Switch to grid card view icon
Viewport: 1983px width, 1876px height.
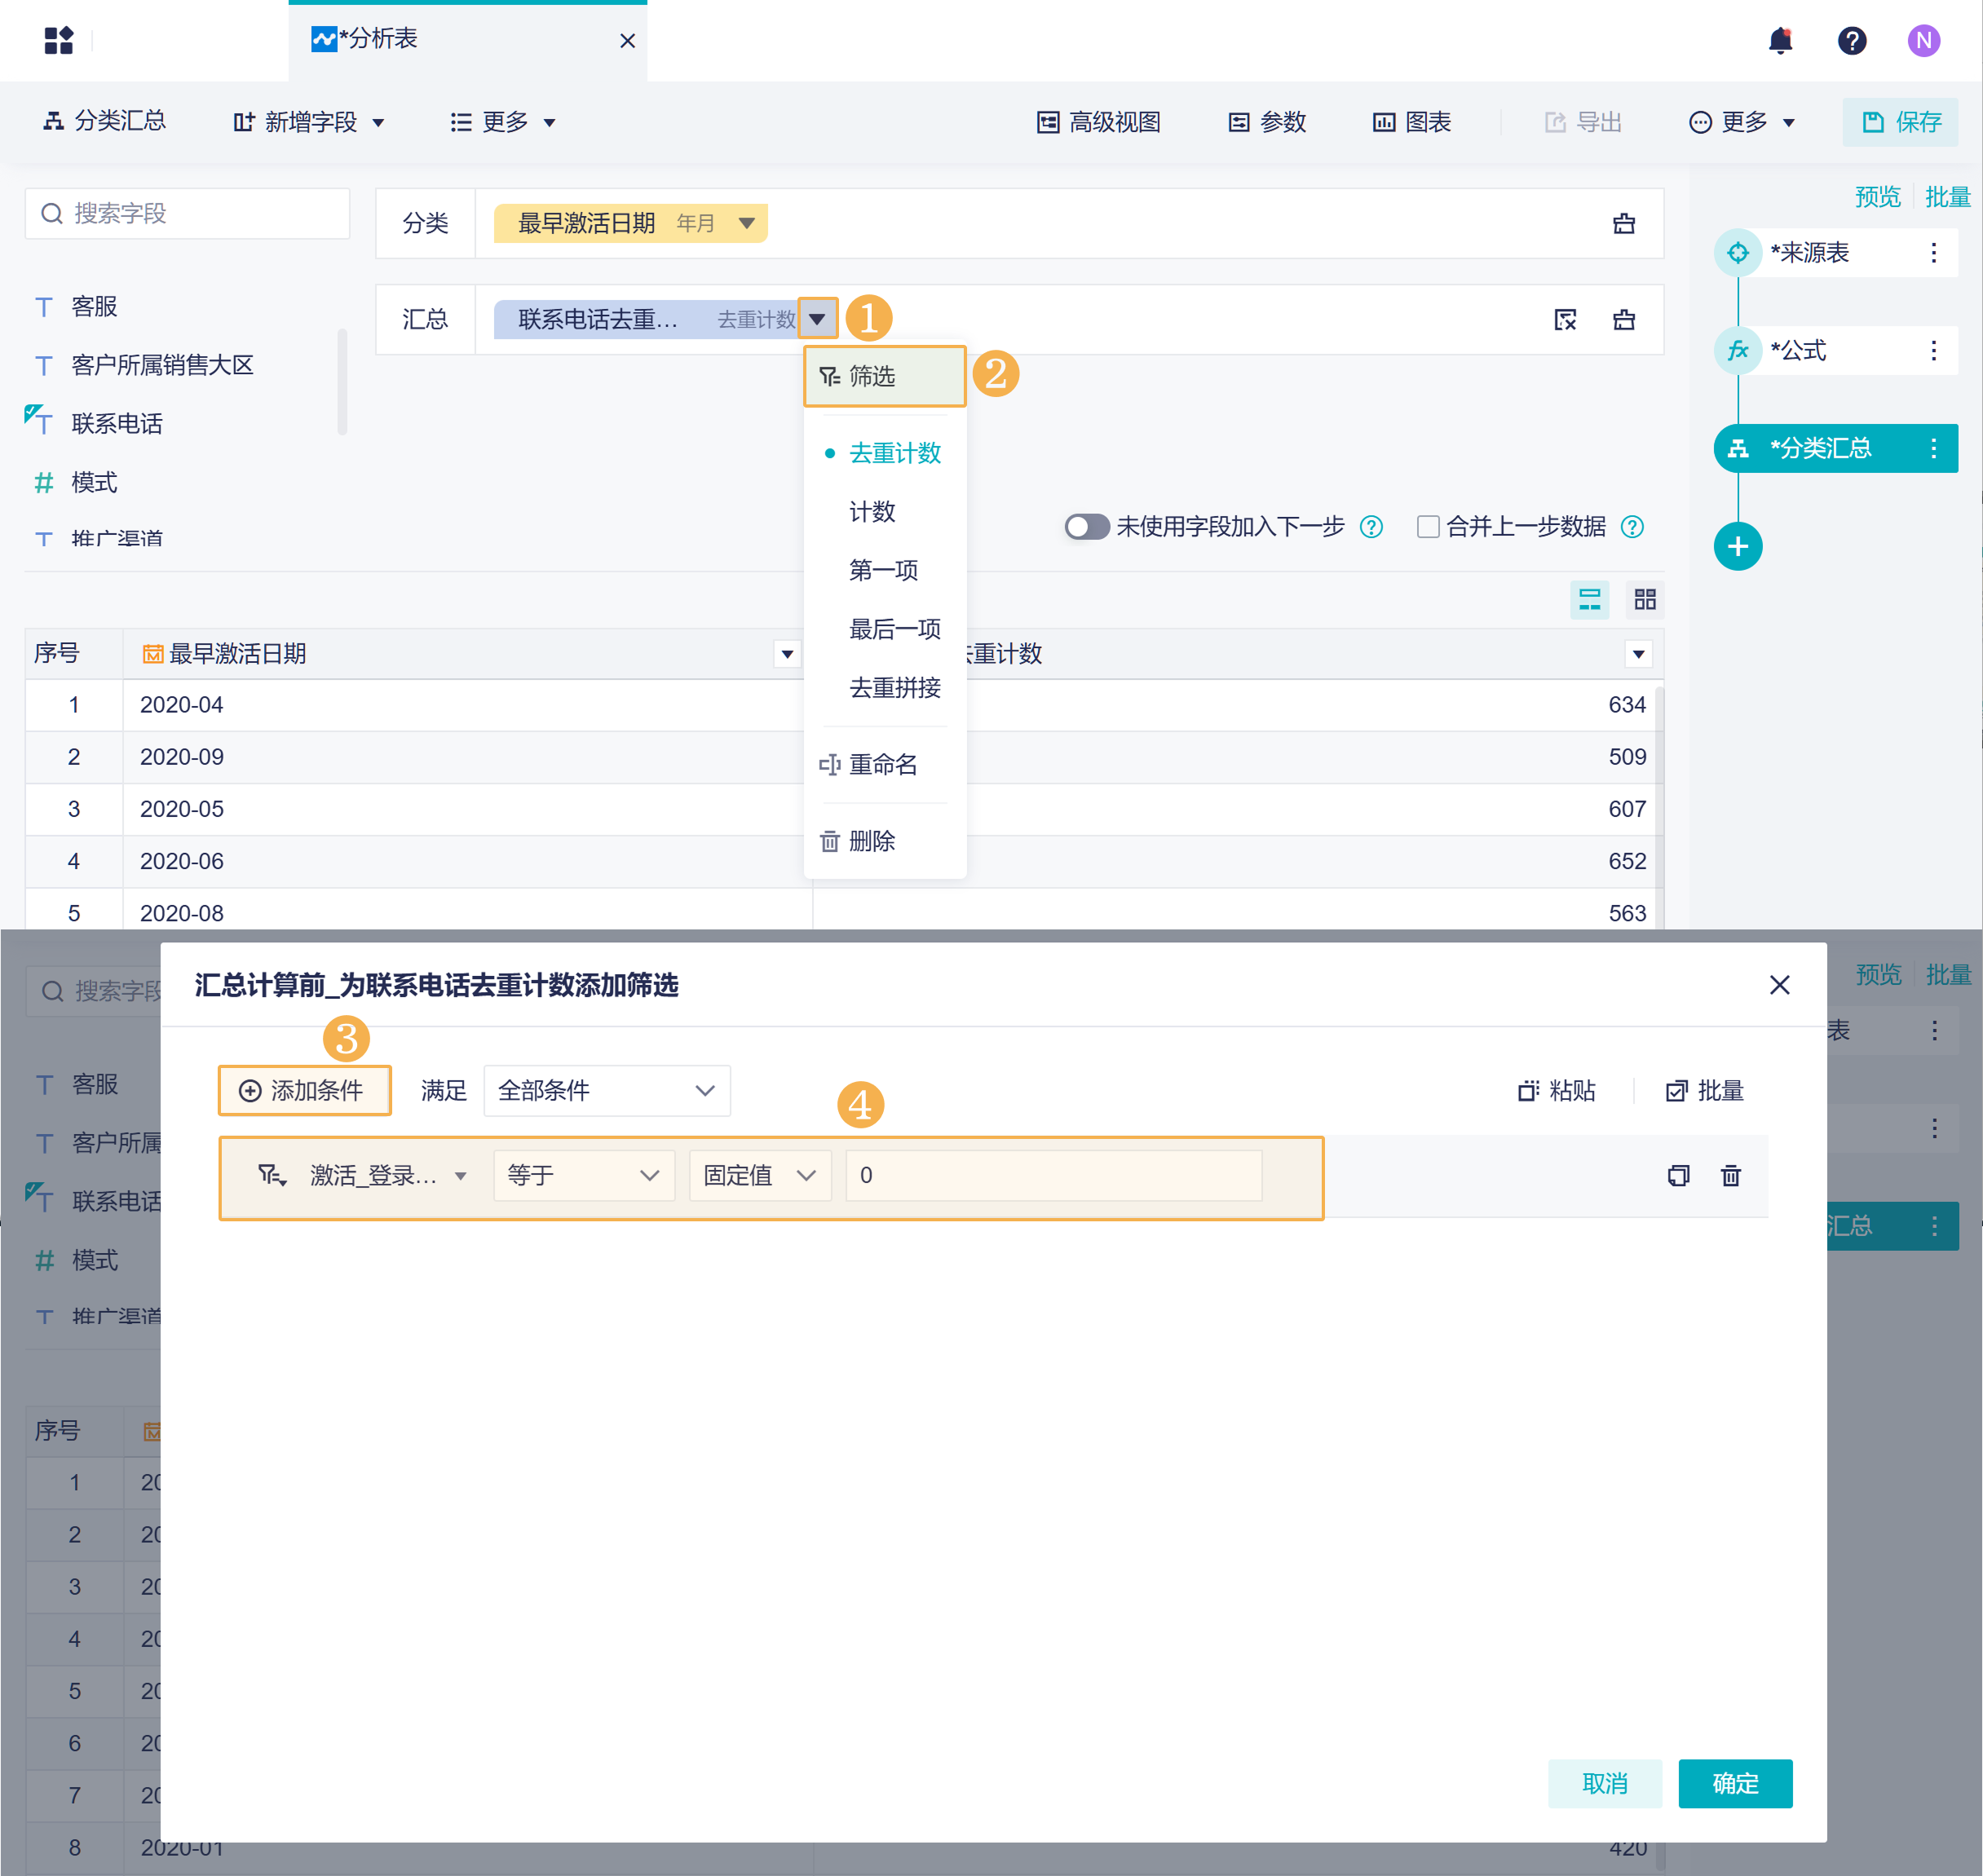[1645, 599]
